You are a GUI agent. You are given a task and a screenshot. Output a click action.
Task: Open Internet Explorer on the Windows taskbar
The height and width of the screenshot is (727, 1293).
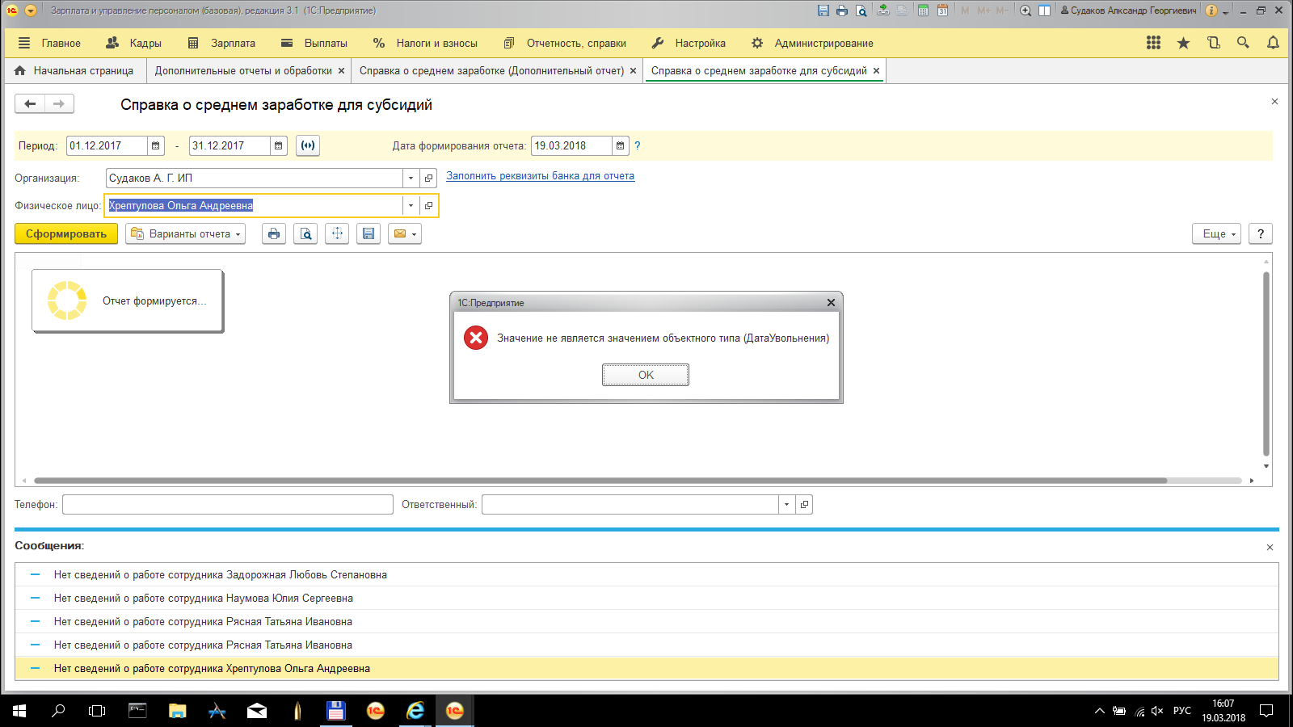[415, 710]
